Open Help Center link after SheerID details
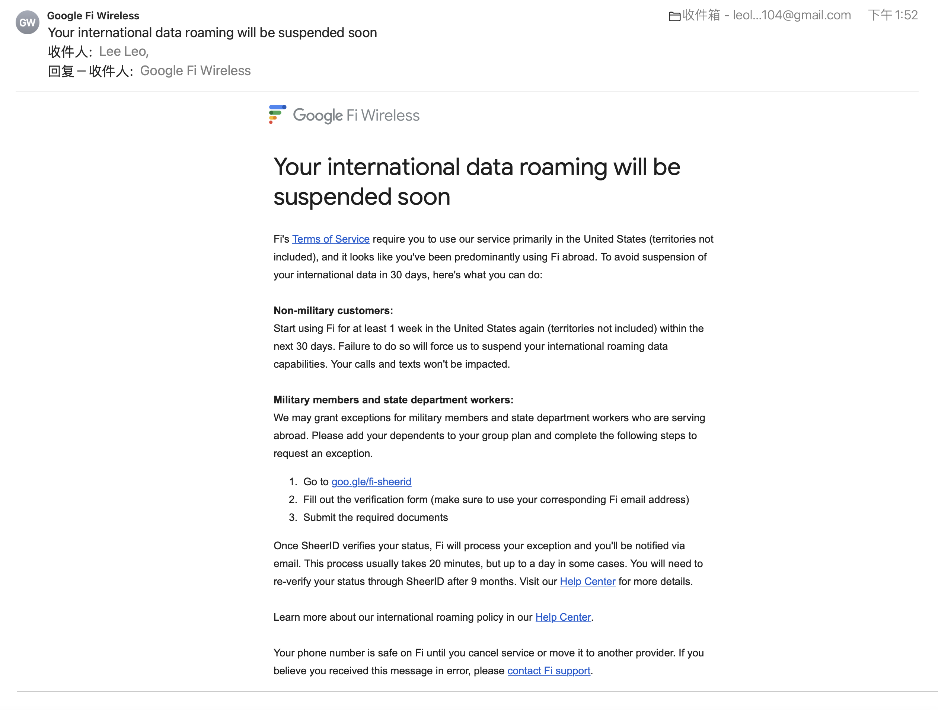The height and width of the screenshot is (710, 938). tap(587, 581)
